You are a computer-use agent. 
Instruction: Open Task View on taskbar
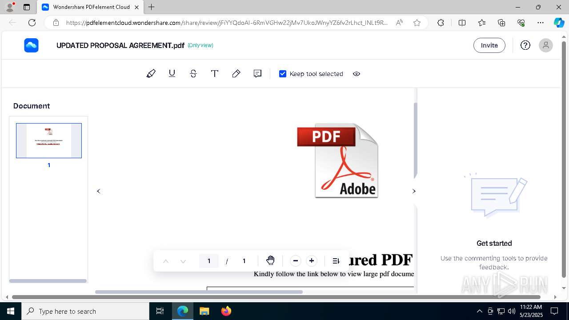point(160,311)
